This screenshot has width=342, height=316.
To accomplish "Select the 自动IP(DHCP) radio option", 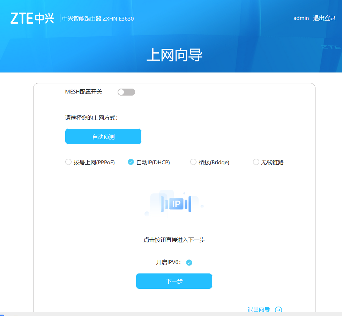I will click(131, 162).
